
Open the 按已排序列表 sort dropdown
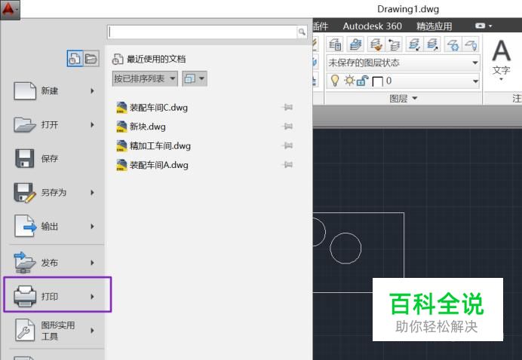145,79
